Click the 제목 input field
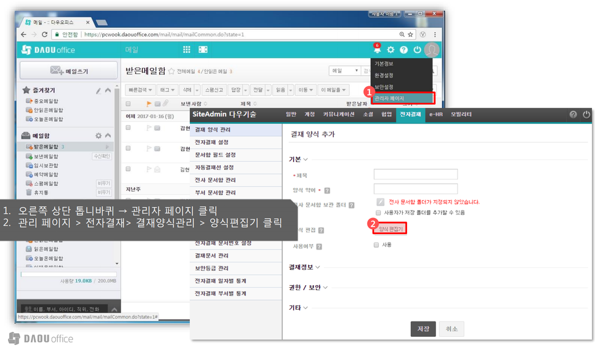Screen dimensions: 595x348 tap(416, 174)
